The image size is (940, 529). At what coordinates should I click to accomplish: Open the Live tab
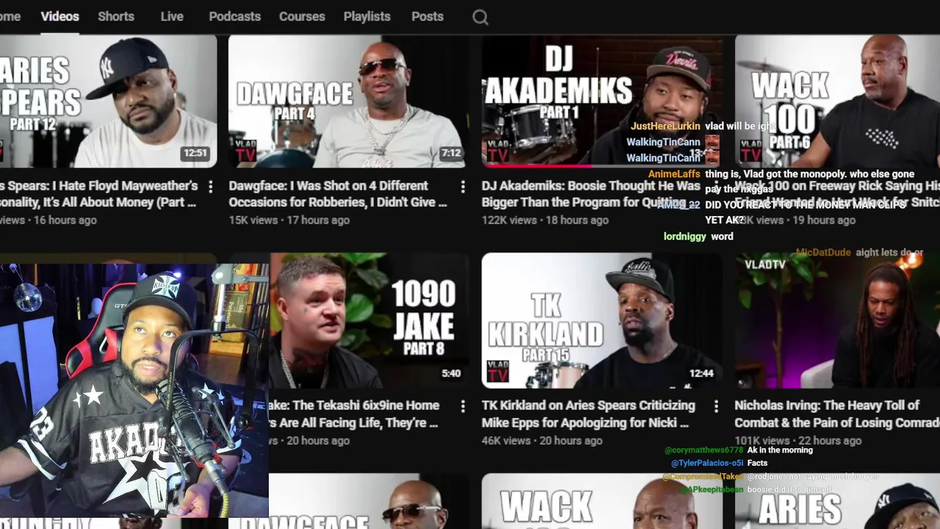[172, 16]
